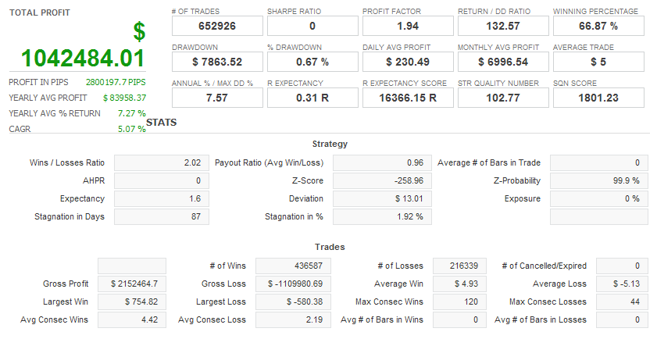The height and width of the screenshot is (339, 657).
Task: Click the Stagnation in Days value
Action: coord(162,216)
